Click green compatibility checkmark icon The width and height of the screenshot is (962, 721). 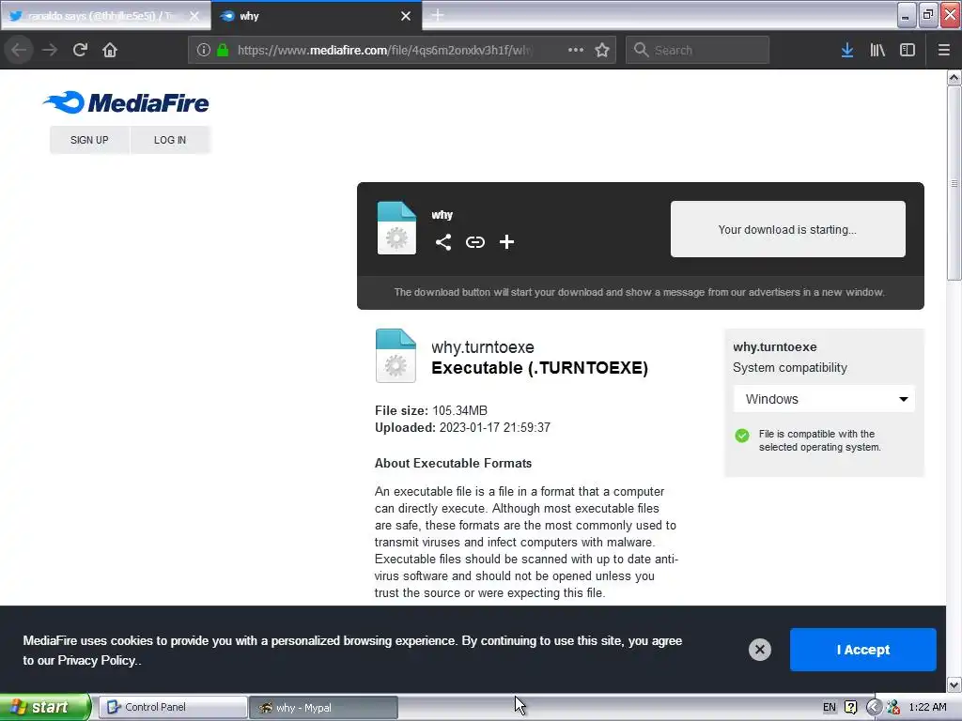[742, 436]
